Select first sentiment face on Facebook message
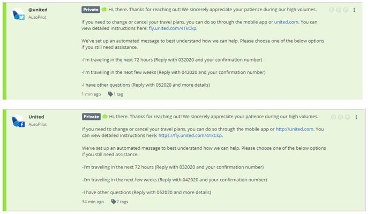Viewport: 374px width, 214px height. [333, 117]
